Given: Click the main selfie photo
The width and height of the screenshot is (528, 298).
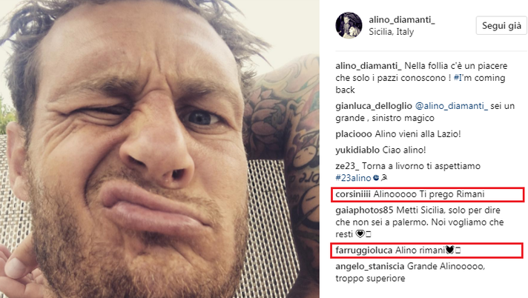Looking at the screenshot, I should [159, 149].
